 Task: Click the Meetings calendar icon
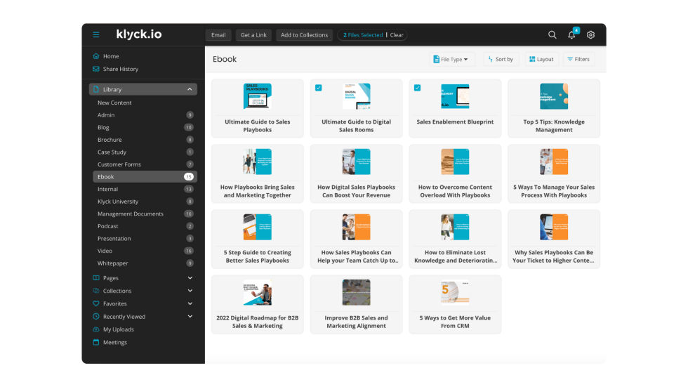[x=96, y=343]
